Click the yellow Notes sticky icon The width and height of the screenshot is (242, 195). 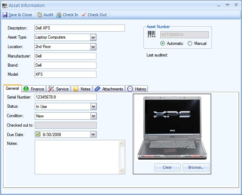tap(76, 89)
